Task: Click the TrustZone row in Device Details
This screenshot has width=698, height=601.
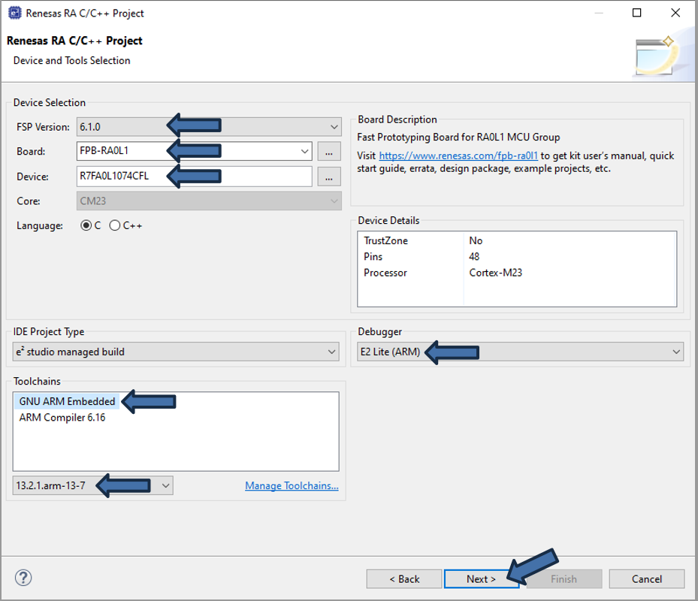Action: tap(517, 240)
